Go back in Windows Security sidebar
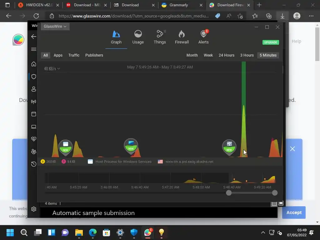 pyautogui.click(x=34, y=37)
